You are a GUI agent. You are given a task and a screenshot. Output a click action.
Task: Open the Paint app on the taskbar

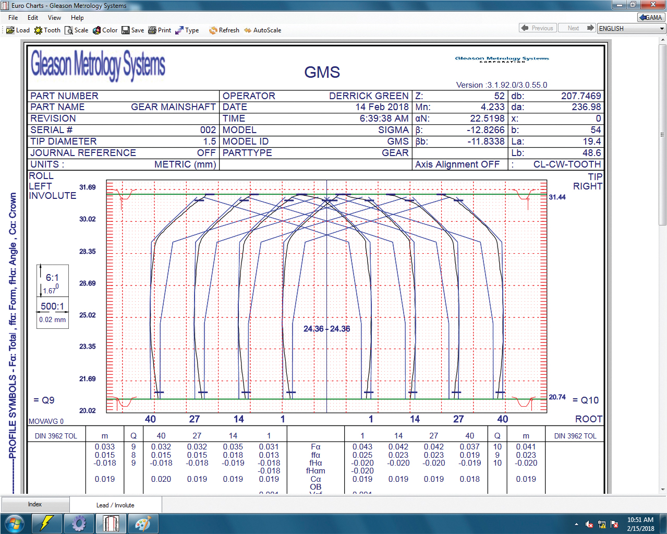point(142,523)
